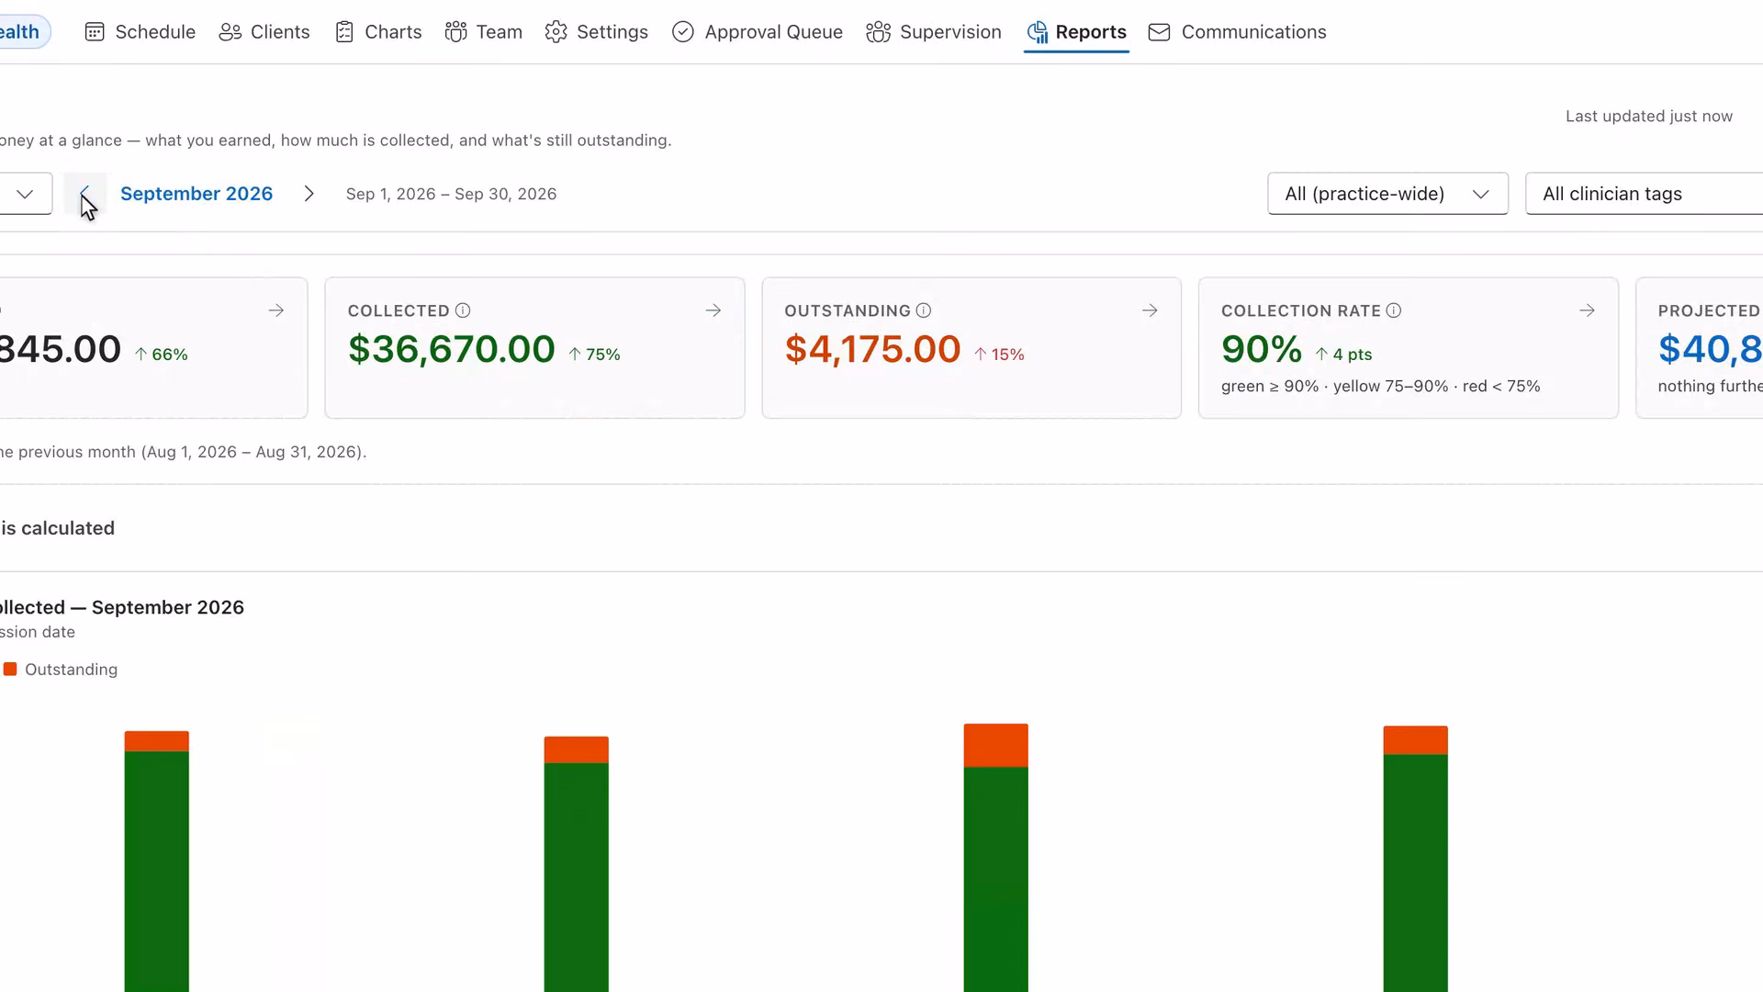Select the Supervision tab
Viewport: 1763px width, 992px height.
pyautogui.click(x=934, y=32)
